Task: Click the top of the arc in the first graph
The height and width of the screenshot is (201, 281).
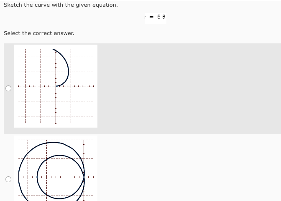Action: tap(54, 50)
